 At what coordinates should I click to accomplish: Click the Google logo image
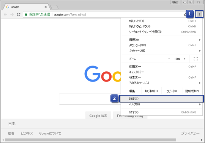102,74
